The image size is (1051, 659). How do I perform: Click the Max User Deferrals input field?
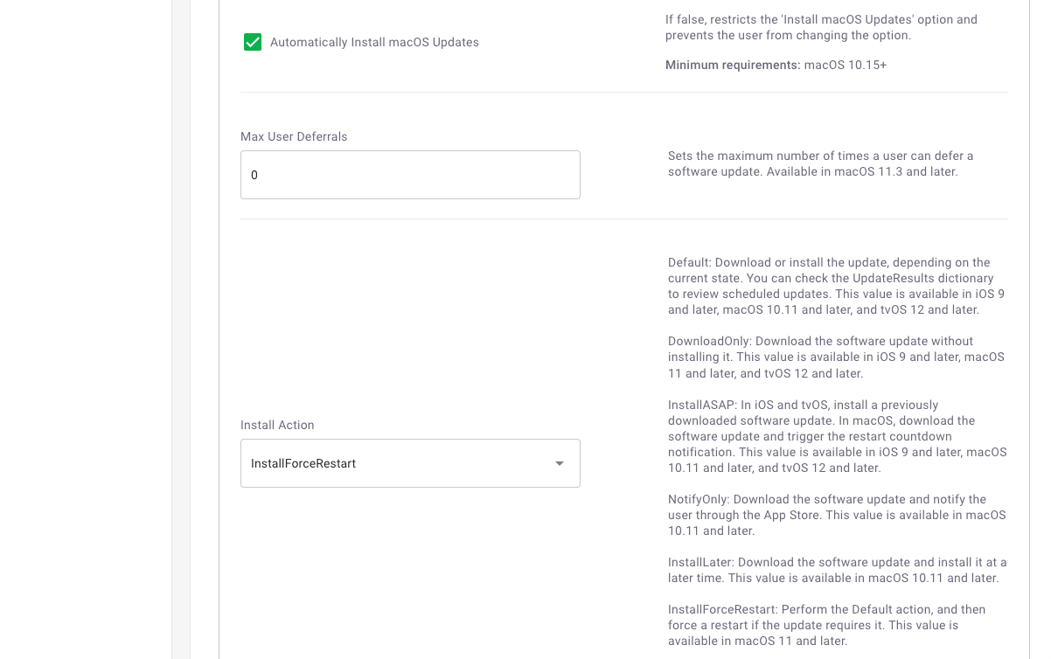coord(410,175)
